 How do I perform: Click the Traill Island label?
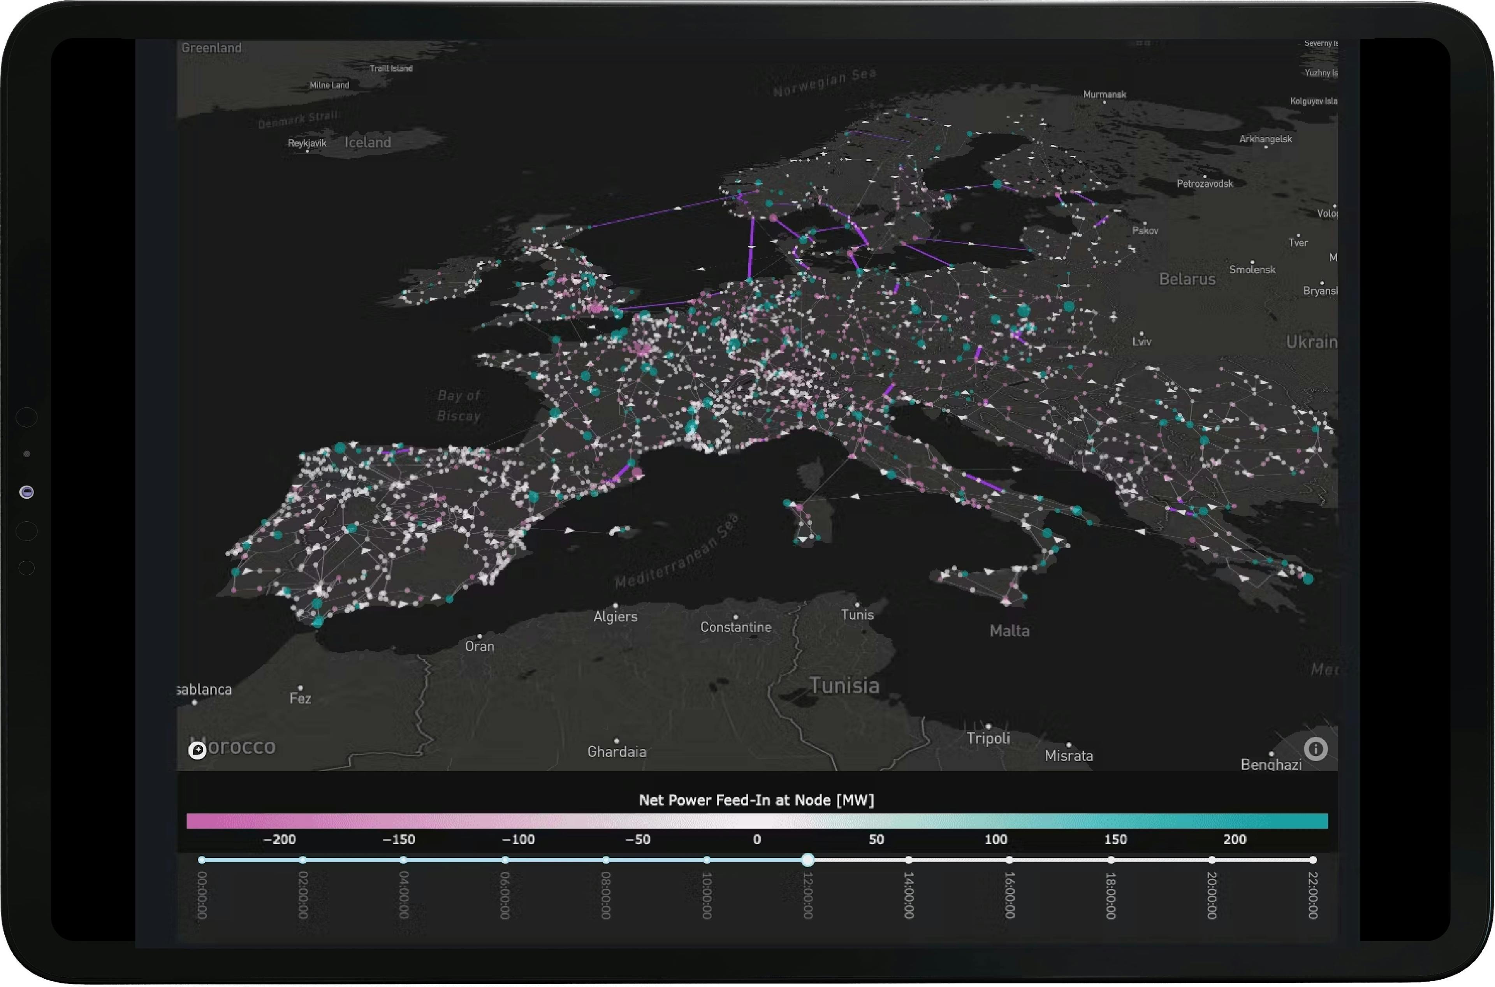[392, 69]
